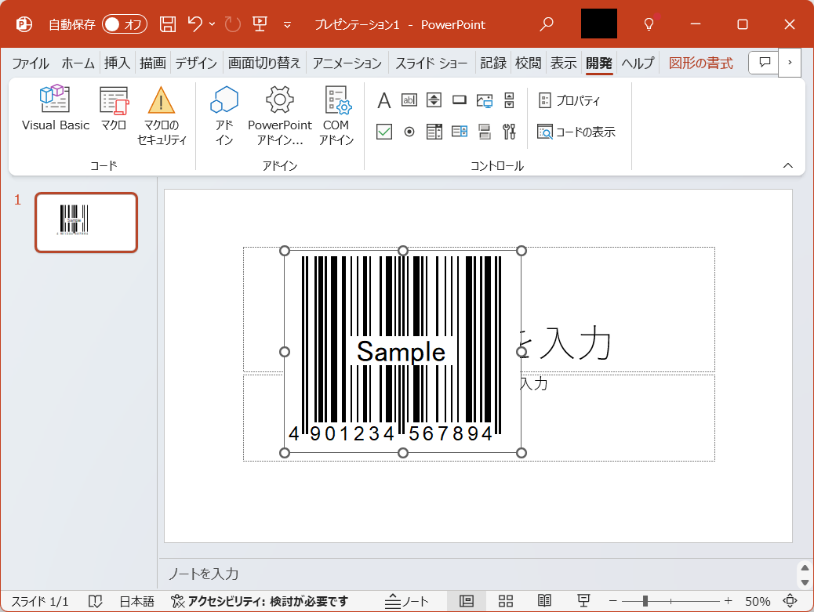The width and height of the screenshot is (814, 612).
Task: Insert an Option Button control
Action: pyautogui.click(x=409, y=132)
